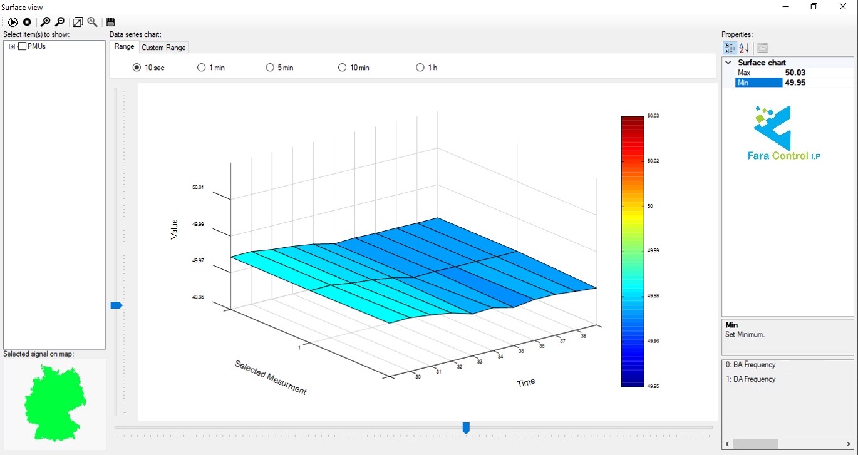Switch to the Custom Range tab

(x=163, y=48)
